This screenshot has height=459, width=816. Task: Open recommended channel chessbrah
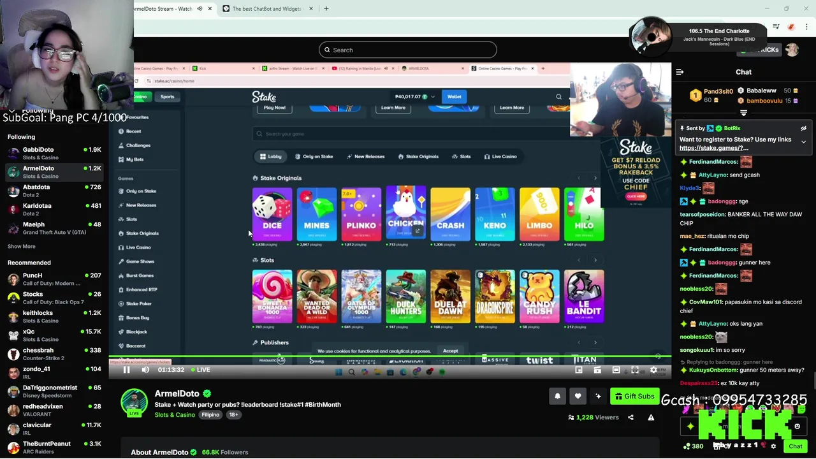(x=54, y=354)
